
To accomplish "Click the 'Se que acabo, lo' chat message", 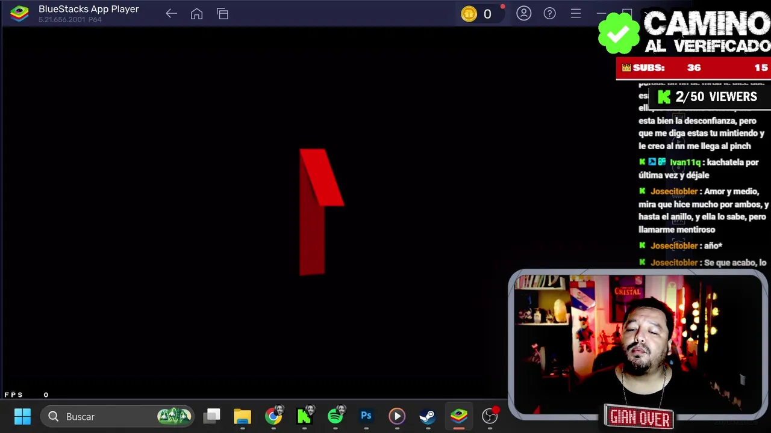I will [703, 262].
